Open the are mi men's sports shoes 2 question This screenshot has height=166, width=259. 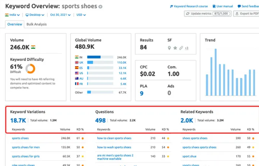click(x=115, y=157)
